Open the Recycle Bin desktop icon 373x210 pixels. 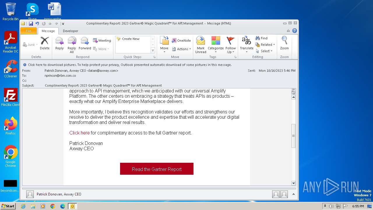tap(10, 12)
